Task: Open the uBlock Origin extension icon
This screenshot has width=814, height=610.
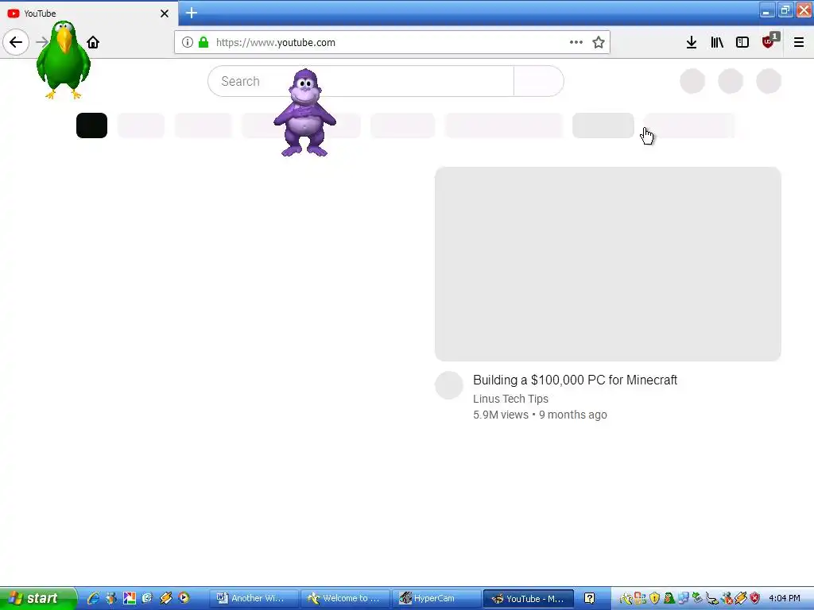Action: click(x=769, y=41)
